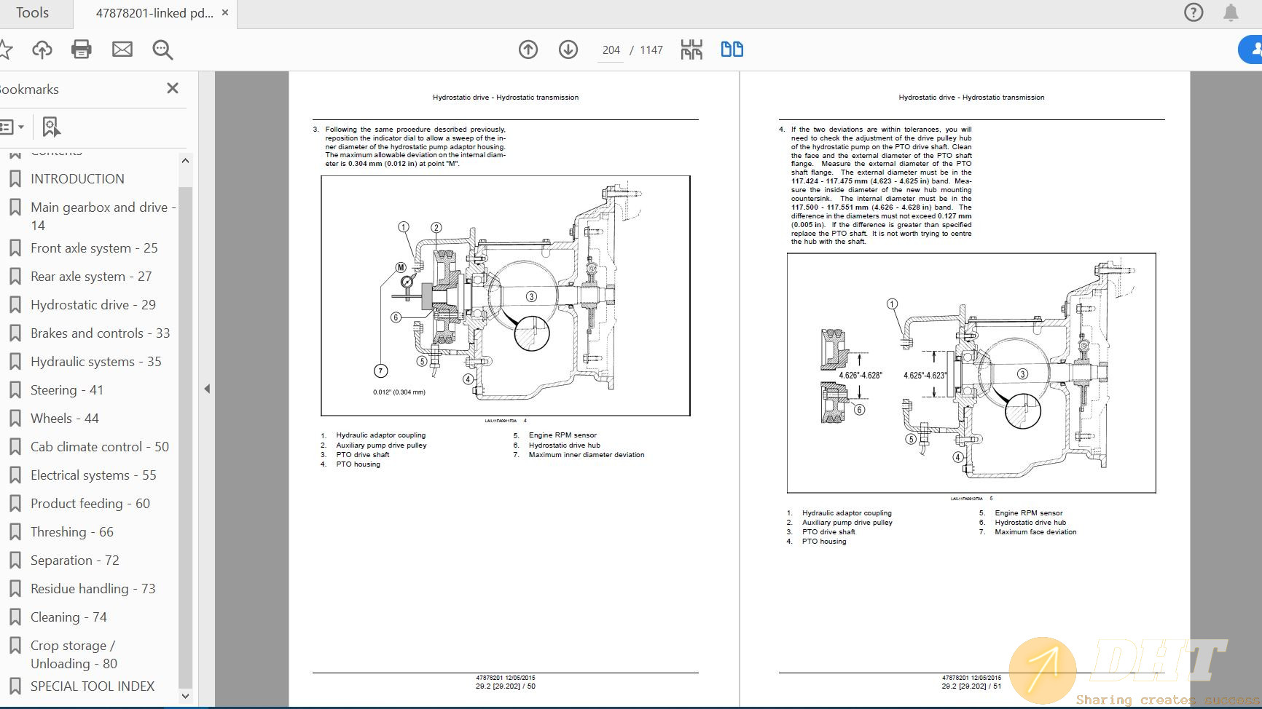Print the current document
Image resolution: width=1262 pixels, height=709 pixels.
pyautogui.click(x=82, y=49)
